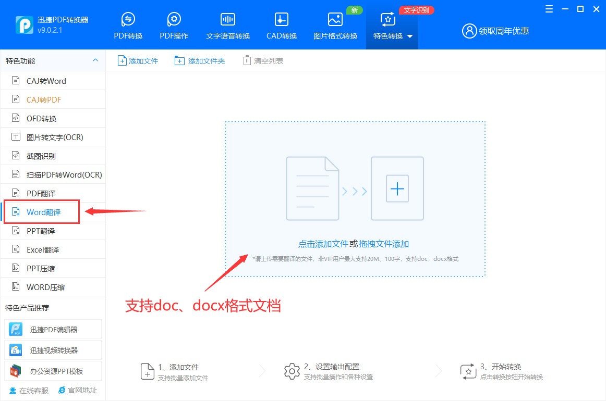Open 官网地址 website link
This screenshot has height=401, width=606.
pyautogui.click(x=78, y=390)
